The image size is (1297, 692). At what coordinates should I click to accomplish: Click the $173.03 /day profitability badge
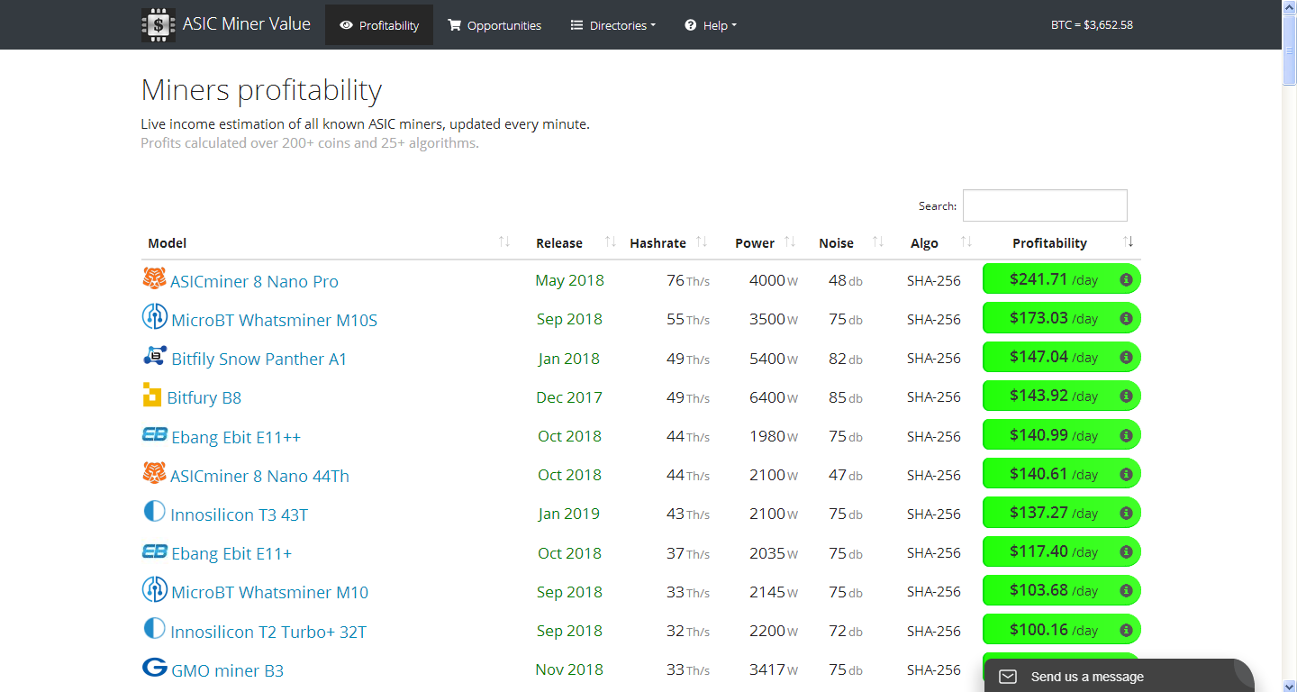1061,318
